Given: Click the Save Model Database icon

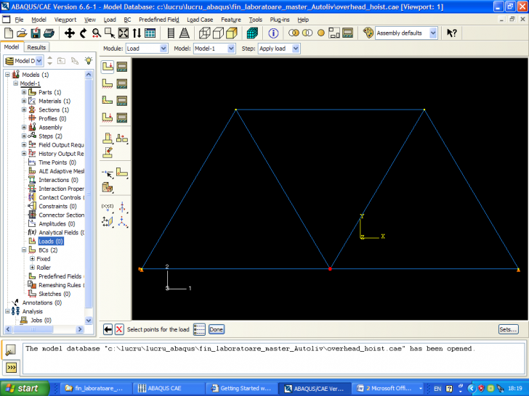Looking at the screenshot, I should [36, 33].
